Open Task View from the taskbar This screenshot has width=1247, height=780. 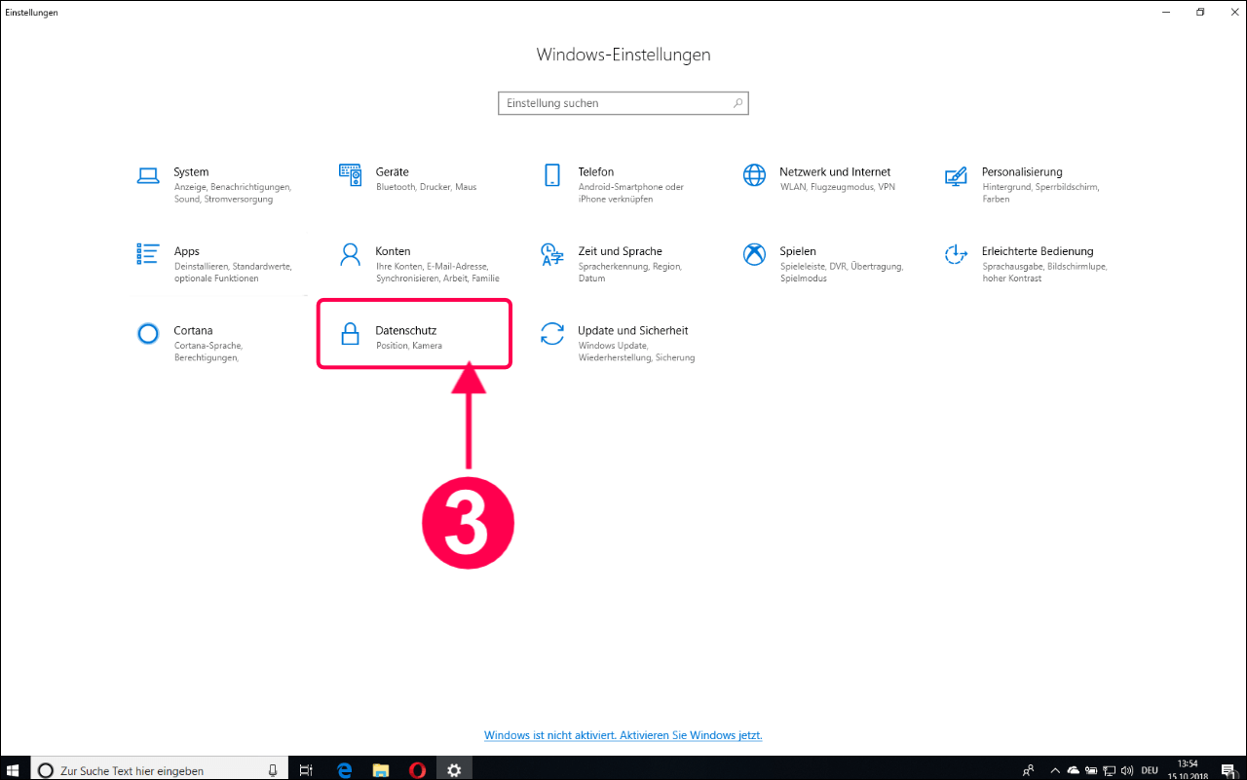point(306,769)
